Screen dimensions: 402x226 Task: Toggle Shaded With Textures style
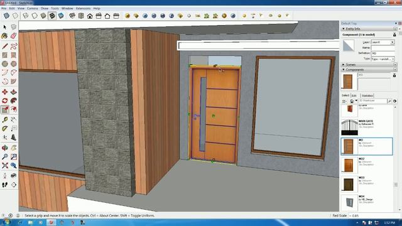pos(52,16)
